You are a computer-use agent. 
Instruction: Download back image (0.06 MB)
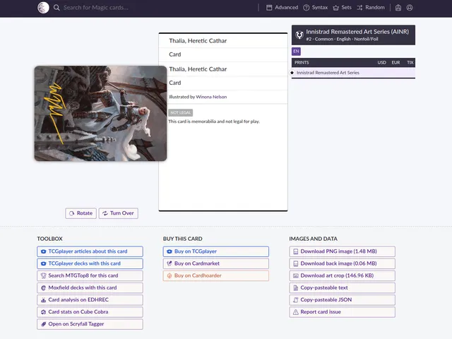(342, 263)
